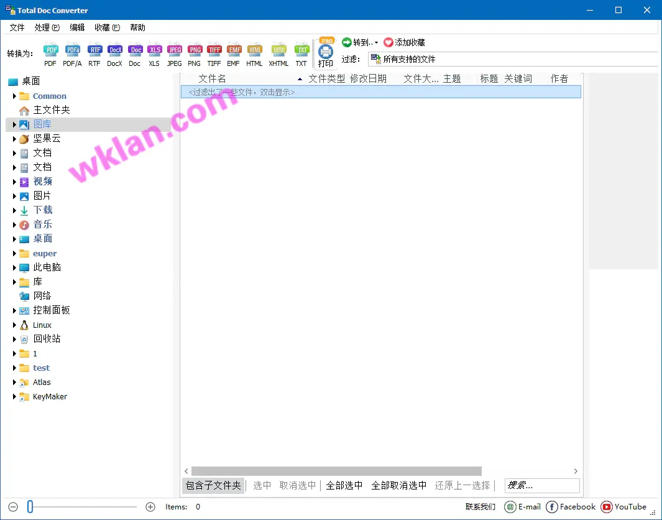Open the 文件 menu
This screenshot has height=520, width=662.
click(17, 27)
